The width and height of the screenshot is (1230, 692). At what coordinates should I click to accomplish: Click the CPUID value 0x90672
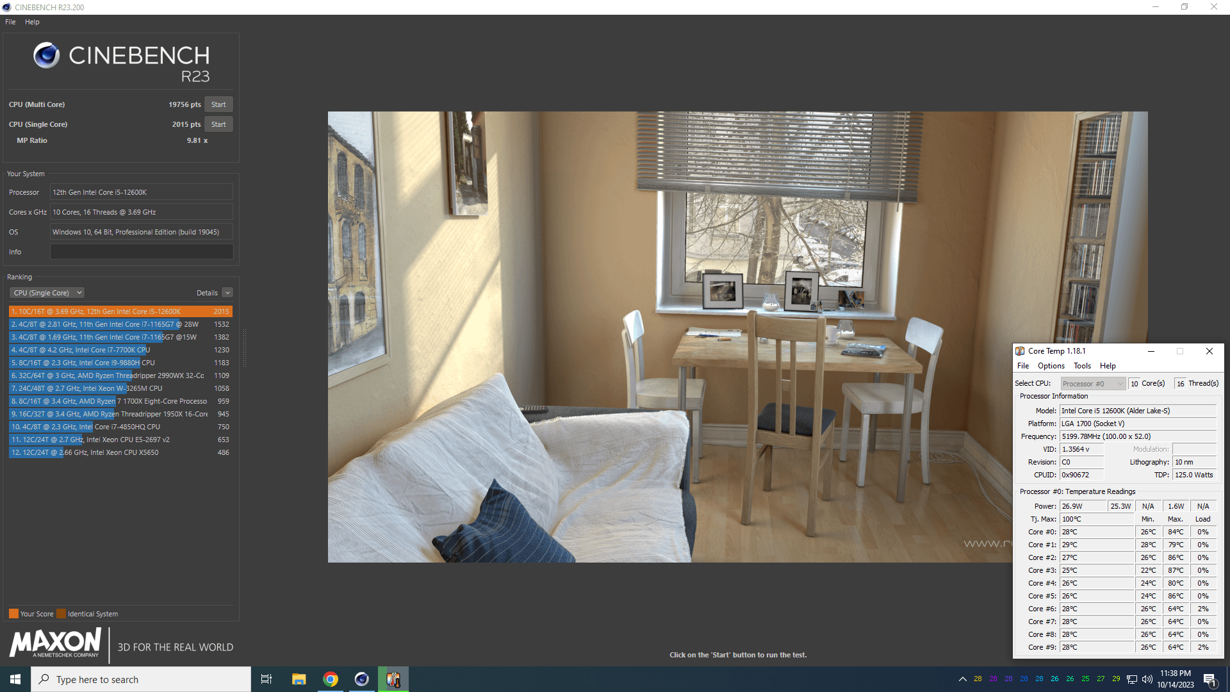[x=1081, y=475]
